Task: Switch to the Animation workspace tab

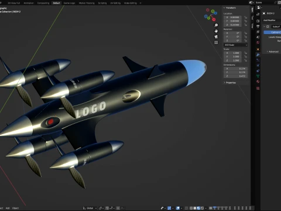Action: pyautogui.click(x=29, y=3)
